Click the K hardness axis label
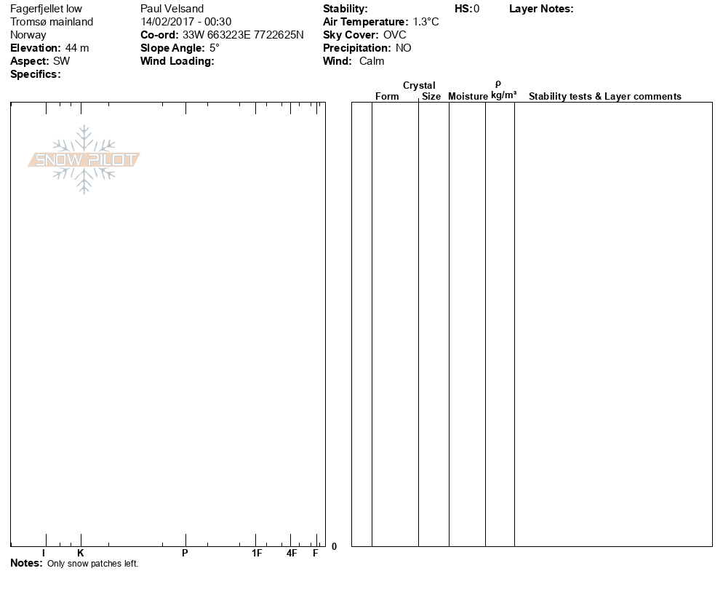Viewport: 723px width, 611px height. [x=81, y=554]
